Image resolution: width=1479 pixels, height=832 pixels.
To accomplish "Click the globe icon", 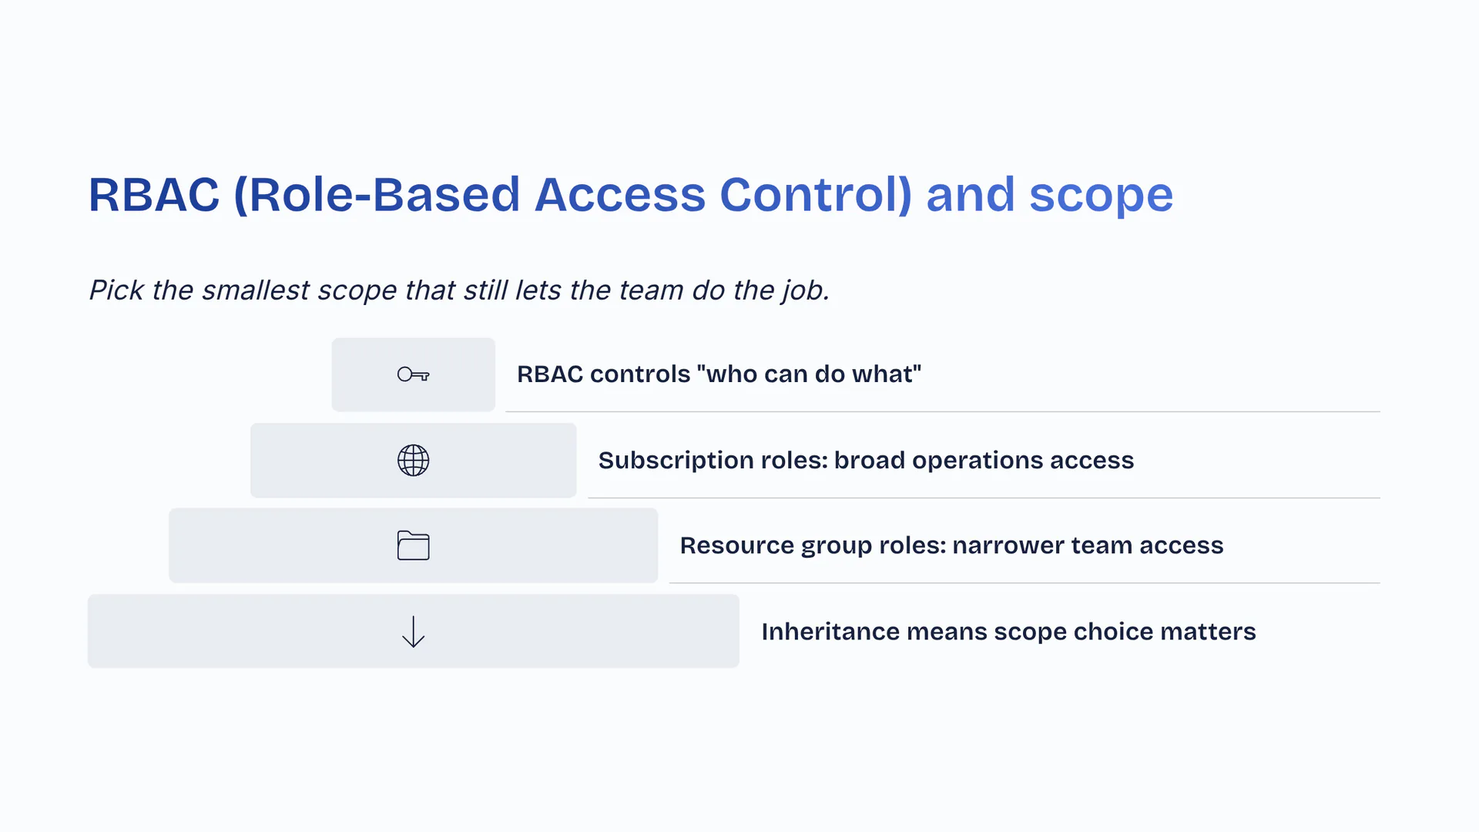I will click(413, 461).
